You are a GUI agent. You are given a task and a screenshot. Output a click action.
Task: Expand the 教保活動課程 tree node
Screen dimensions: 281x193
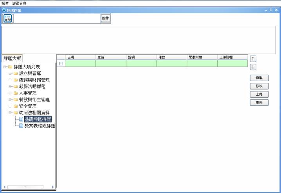tap(9, 86)
